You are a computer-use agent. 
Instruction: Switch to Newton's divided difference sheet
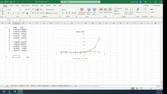pyautogui.click(x=61, y=86)
